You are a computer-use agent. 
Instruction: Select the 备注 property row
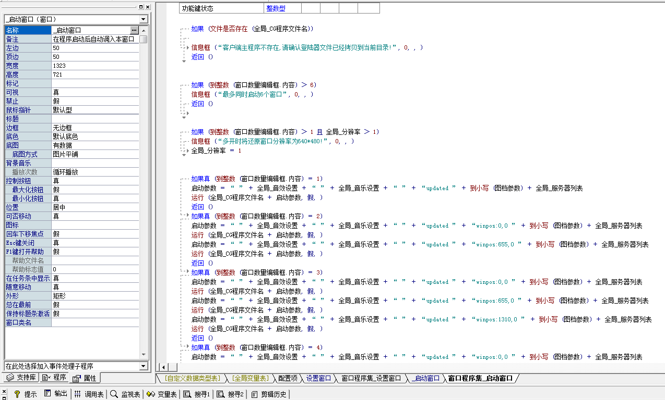tap(72, 39)
